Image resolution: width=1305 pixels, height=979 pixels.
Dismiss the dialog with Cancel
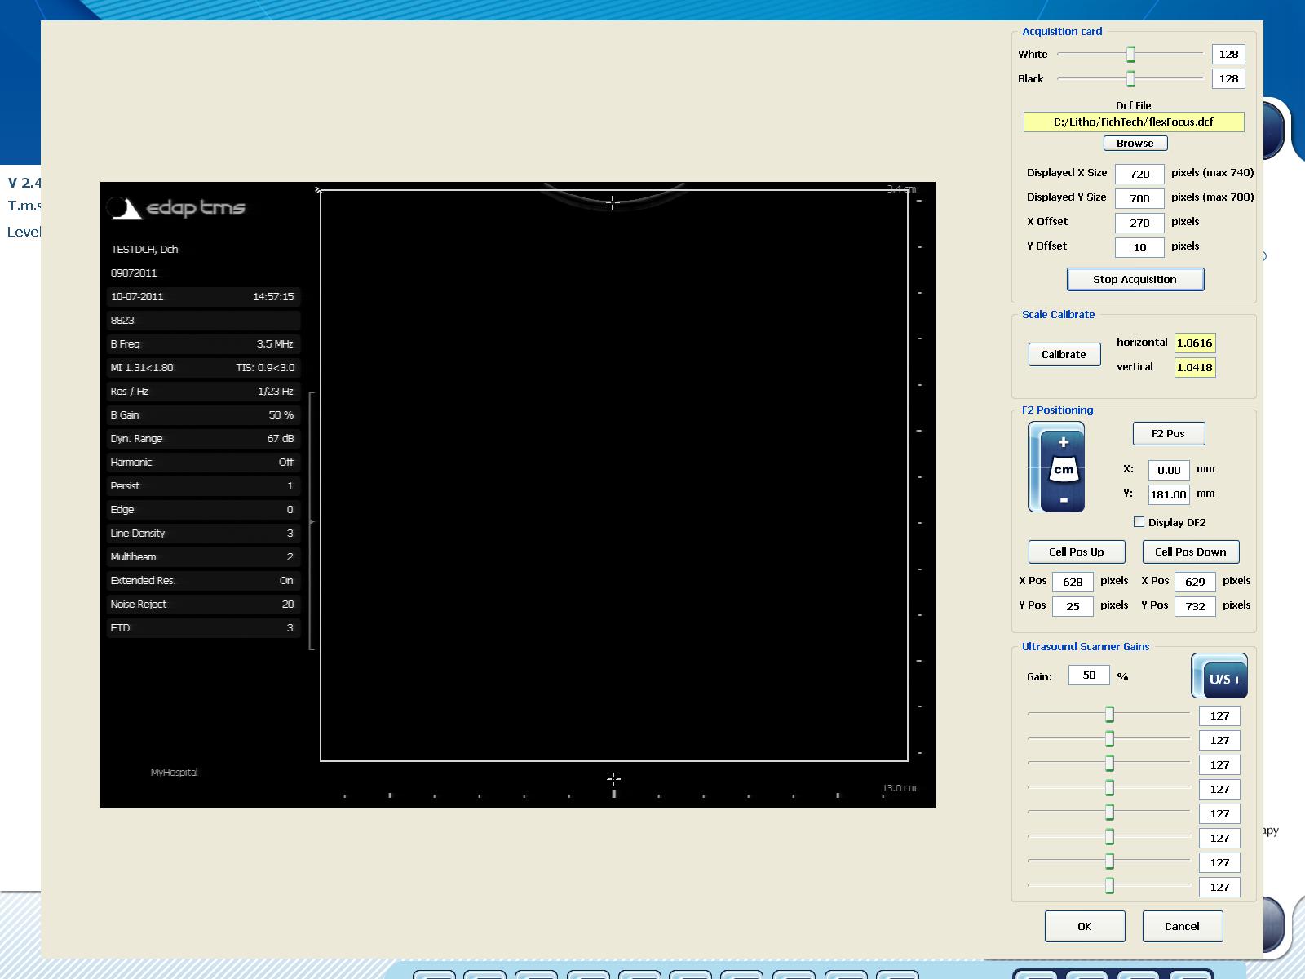pyautogui.click(x=1183, y=926)
